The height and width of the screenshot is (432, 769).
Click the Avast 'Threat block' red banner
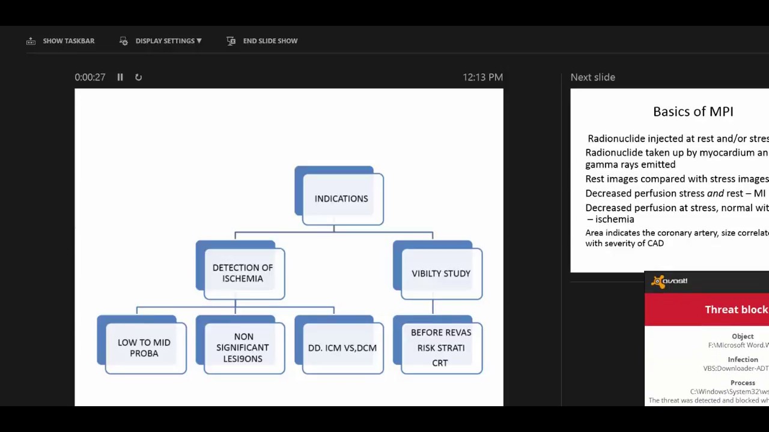[707, 310]
